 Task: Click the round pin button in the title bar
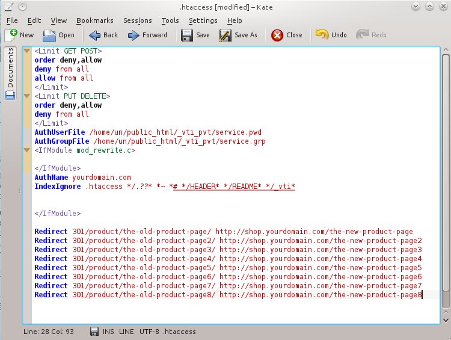(22, 7)
